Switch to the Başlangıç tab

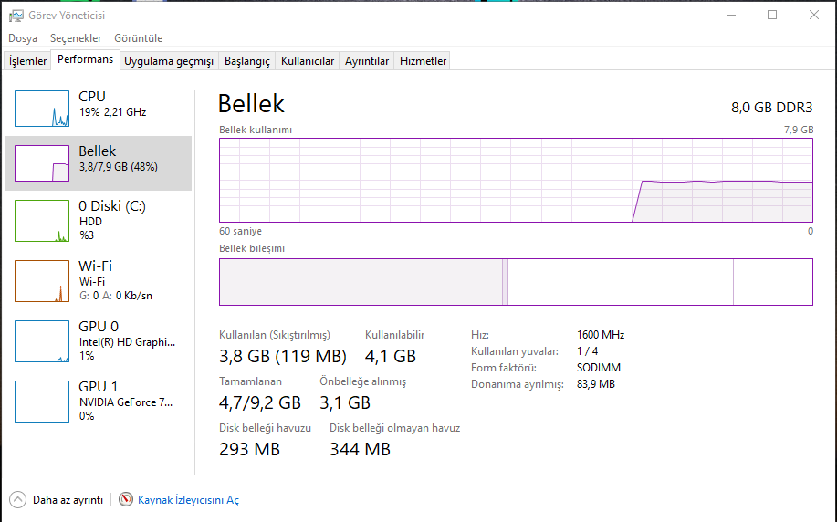pos(247,61)
